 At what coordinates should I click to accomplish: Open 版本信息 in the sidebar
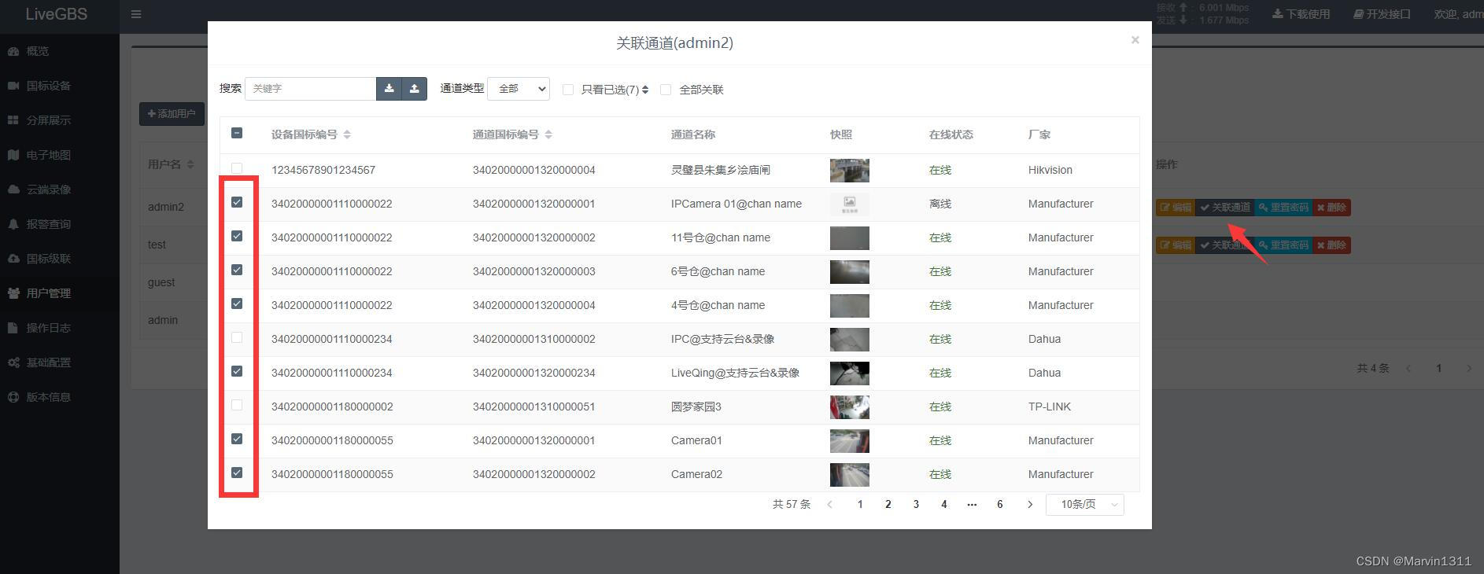coord(60,397)
